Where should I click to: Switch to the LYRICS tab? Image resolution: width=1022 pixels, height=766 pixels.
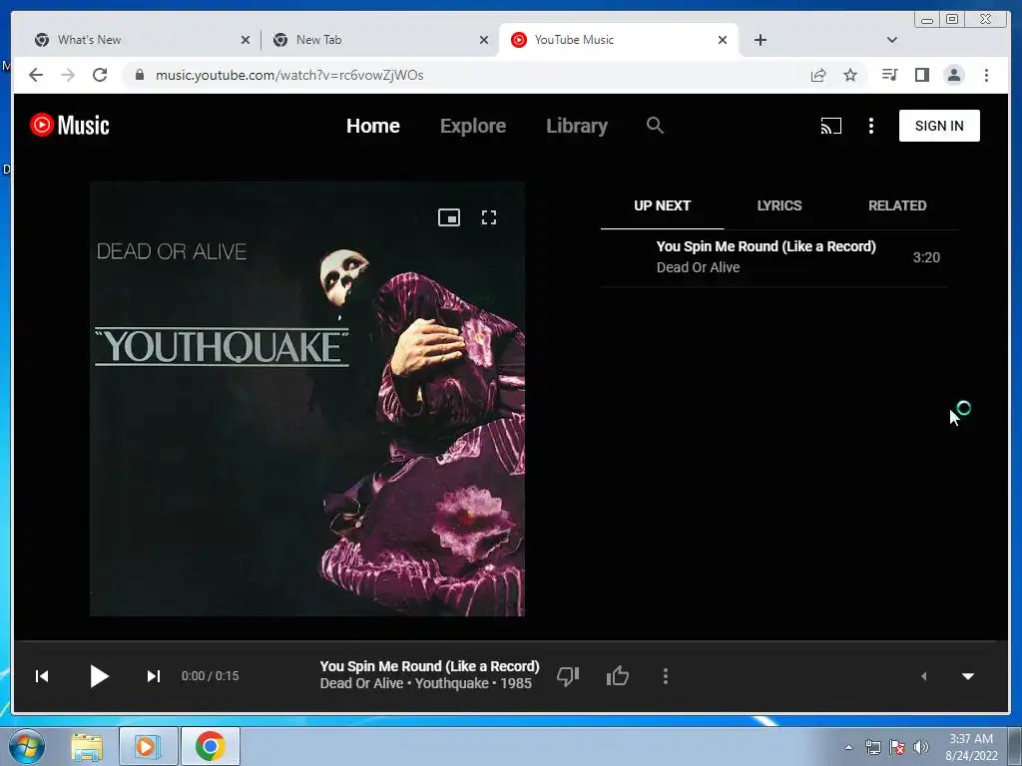coord(779,205)
